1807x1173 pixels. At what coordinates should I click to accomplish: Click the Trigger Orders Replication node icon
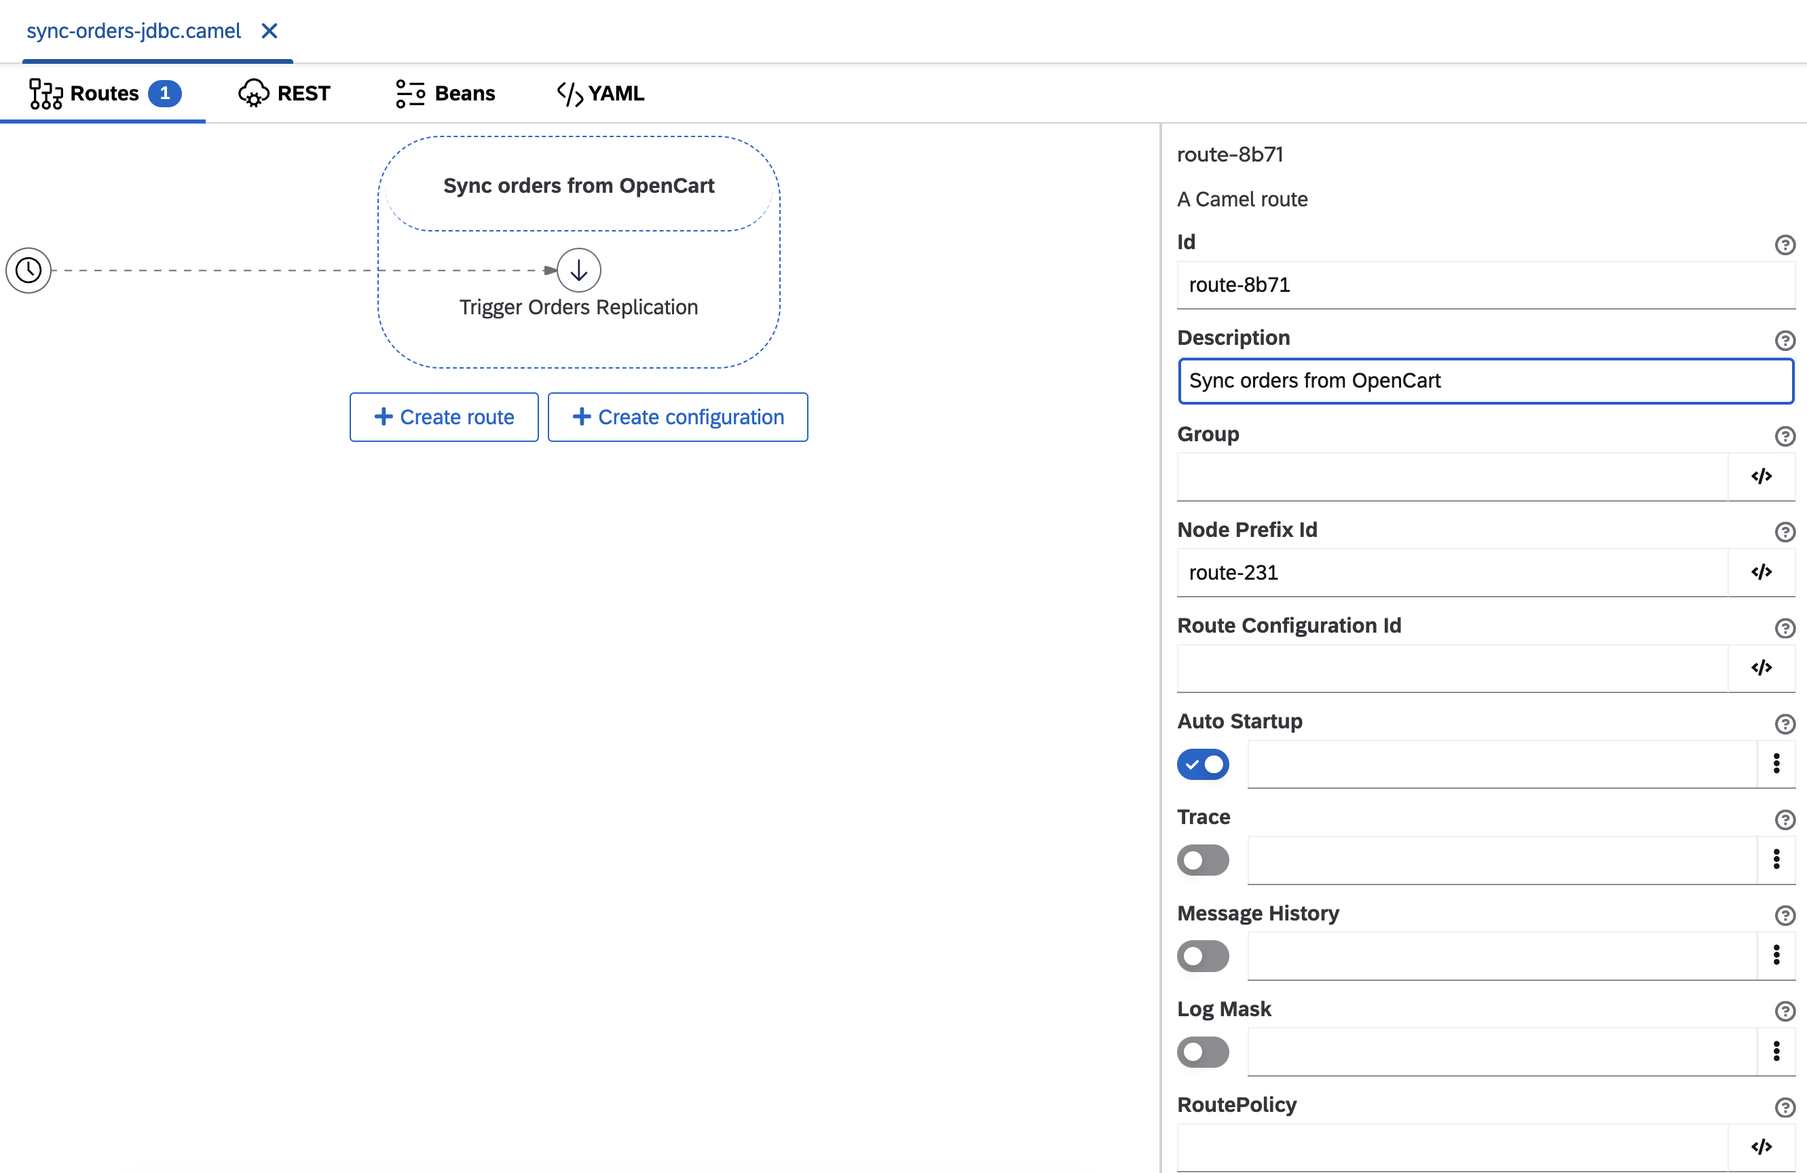pos(578,270)
